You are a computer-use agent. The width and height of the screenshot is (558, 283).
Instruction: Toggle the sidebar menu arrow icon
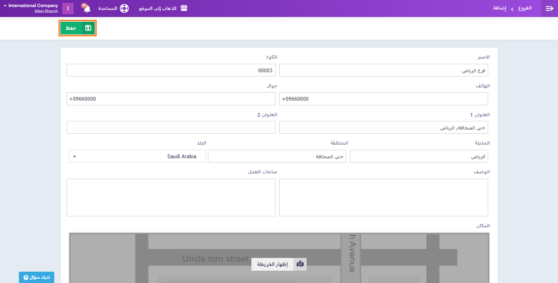pyautogui.click(x=549, y=9)
